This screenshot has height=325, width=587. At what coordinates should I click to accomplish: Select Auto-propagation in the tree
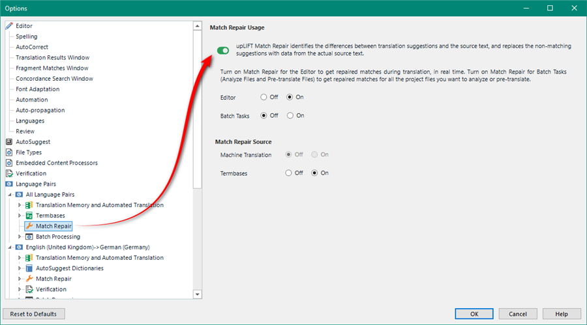[x=40, y=110]
